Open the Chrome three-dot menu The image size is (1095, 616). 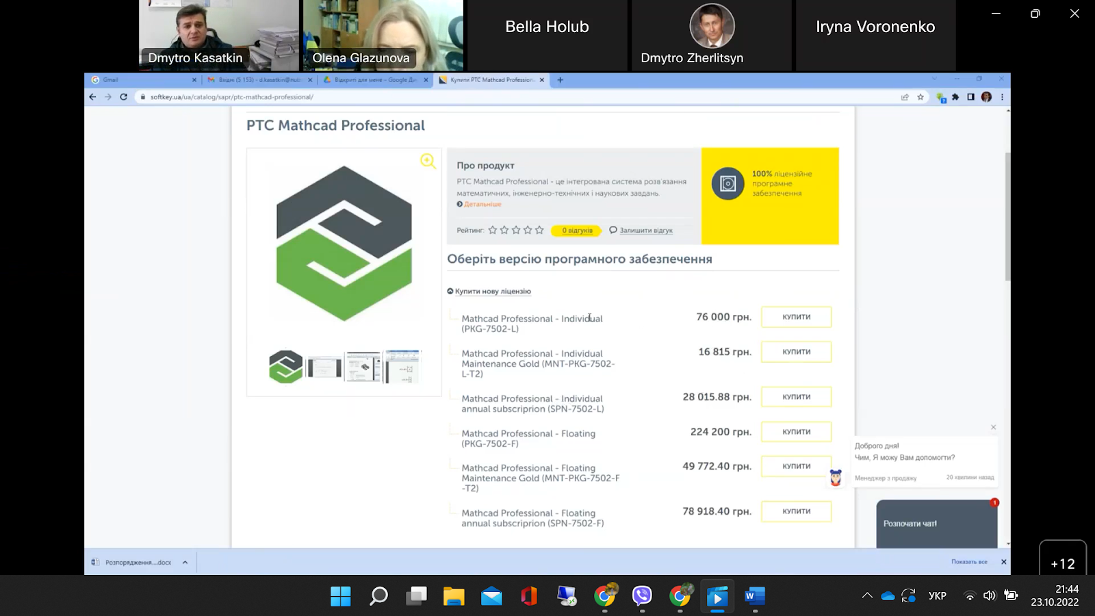1002,97
